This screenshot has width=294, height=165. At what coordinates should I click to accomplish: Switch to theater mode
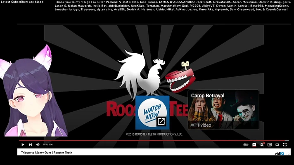[x=277, y=145]
